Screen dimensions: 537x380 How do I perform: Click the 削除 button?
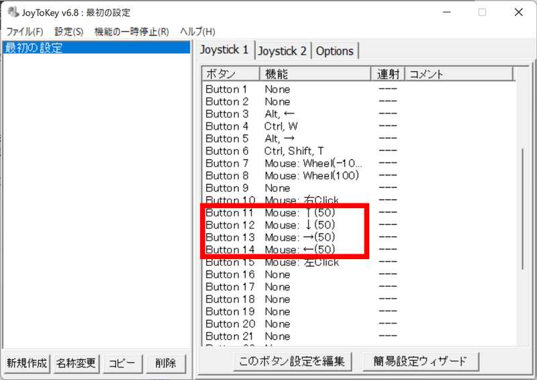pyautogui.click(x=166, y=363)
